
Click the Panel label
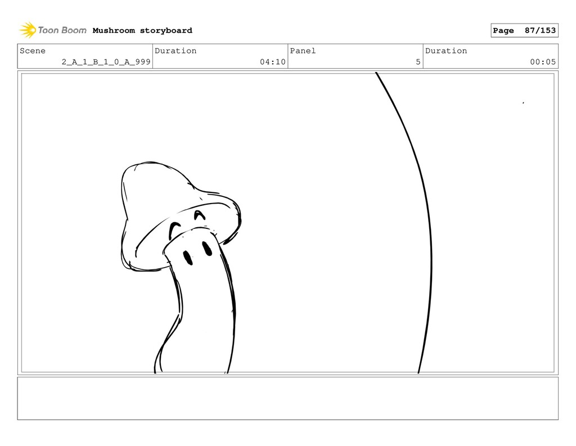click(x=303, y=51)
